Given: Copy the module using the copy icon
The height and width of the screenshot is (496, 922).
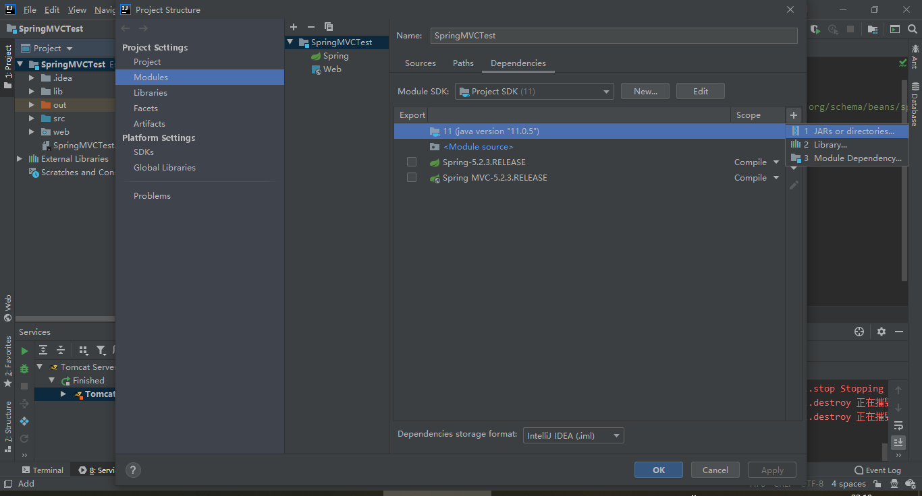Looking at the screenshot, I should tap(329, 27).
